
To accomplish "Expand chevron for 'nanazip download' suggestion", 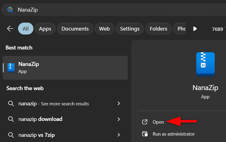I will point(119,119).
